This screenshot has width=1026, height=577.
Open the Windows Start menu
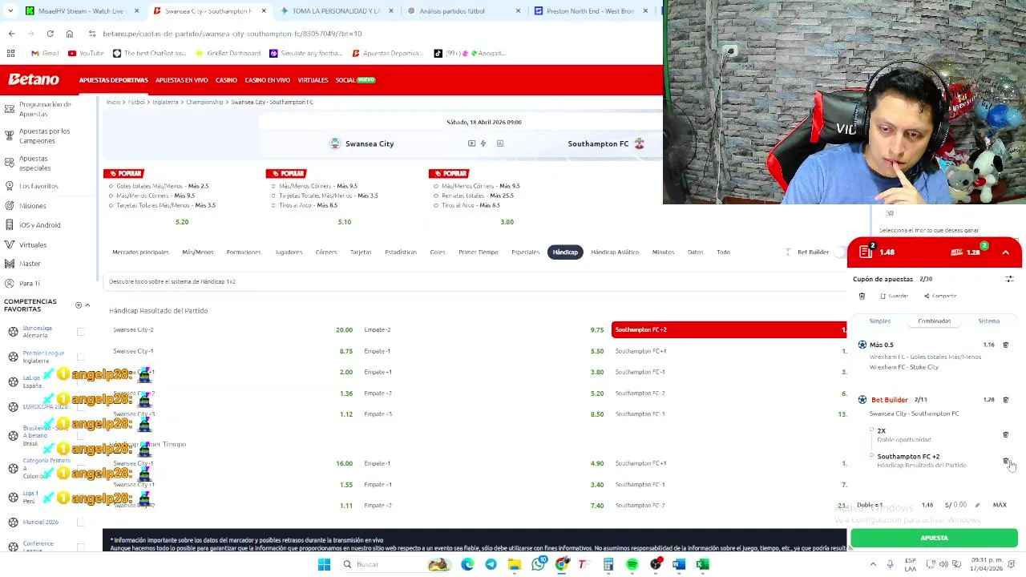(324, 564)
